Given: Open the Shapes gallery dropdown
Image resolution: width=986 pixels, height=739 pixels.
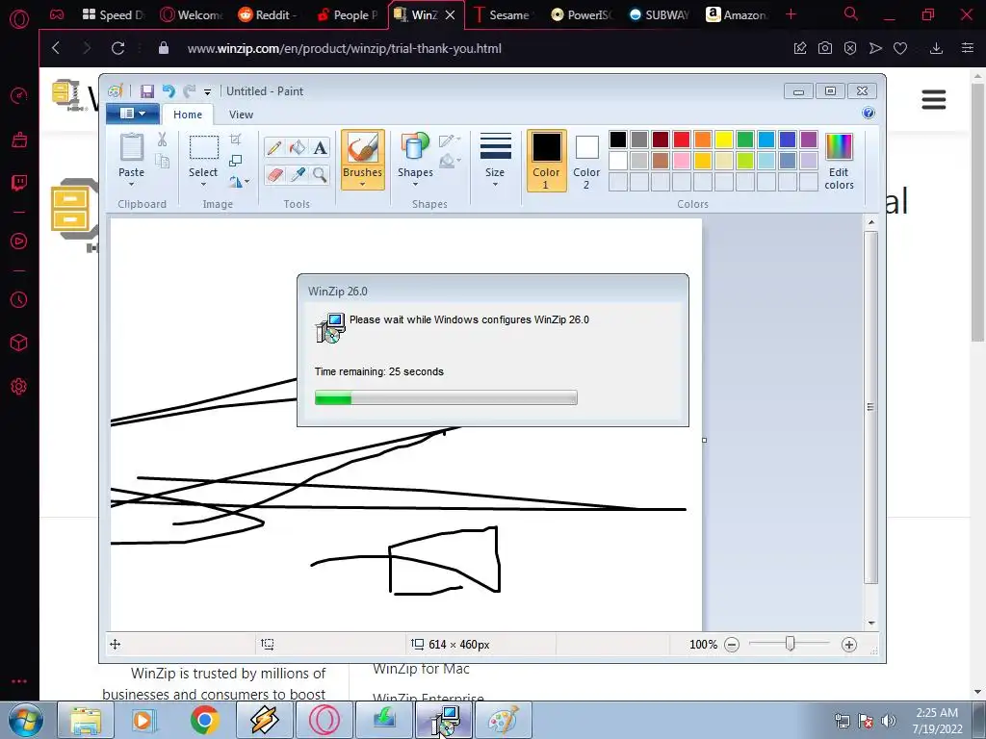Looking at the screenshot, I should 415,184.
